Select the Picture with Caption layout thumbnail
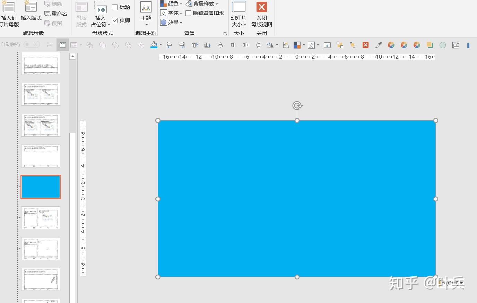 41,249
